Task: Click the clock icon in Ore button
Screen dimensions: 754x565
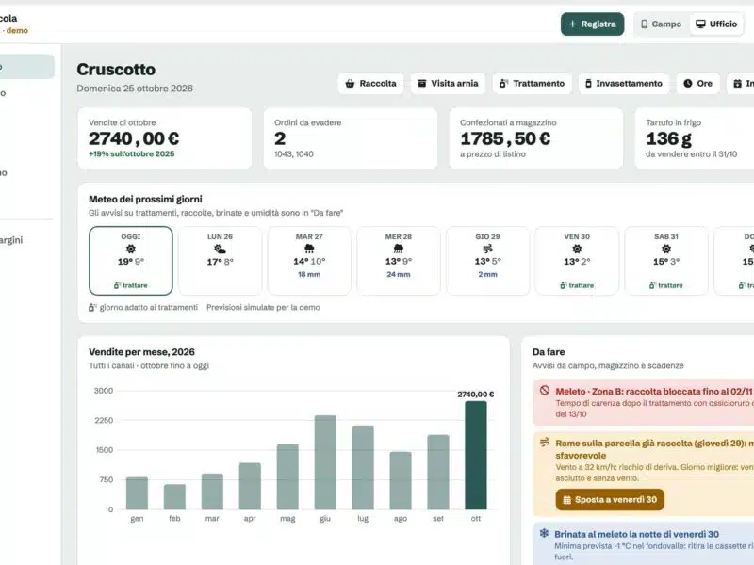Action: tap(688, 84)
